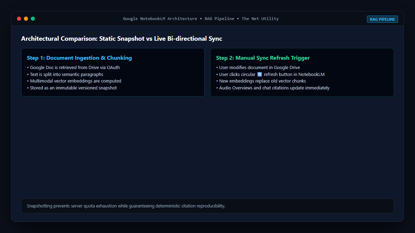Click 'Multimodal vector embeddings are computed' line
Image resolution: width=415 pixels, height=233 pixels.
pos(74,81)
